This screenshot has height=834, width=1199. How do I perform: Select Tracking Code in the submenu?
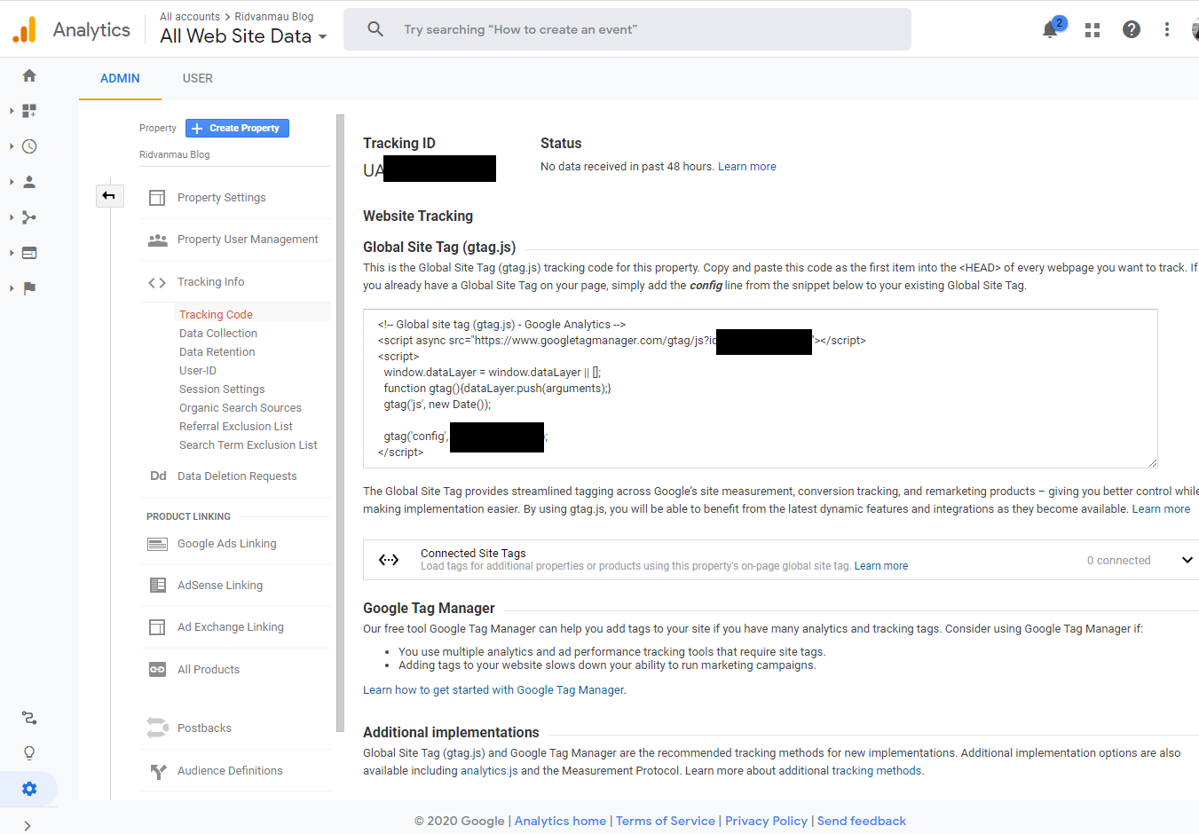(x=216, y=315)
